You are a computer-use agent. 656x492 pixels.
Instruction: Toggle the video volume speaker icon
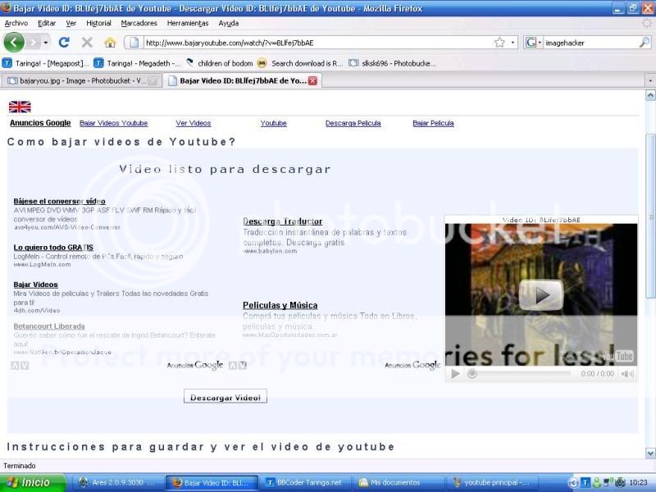click(x=627, y=374)
